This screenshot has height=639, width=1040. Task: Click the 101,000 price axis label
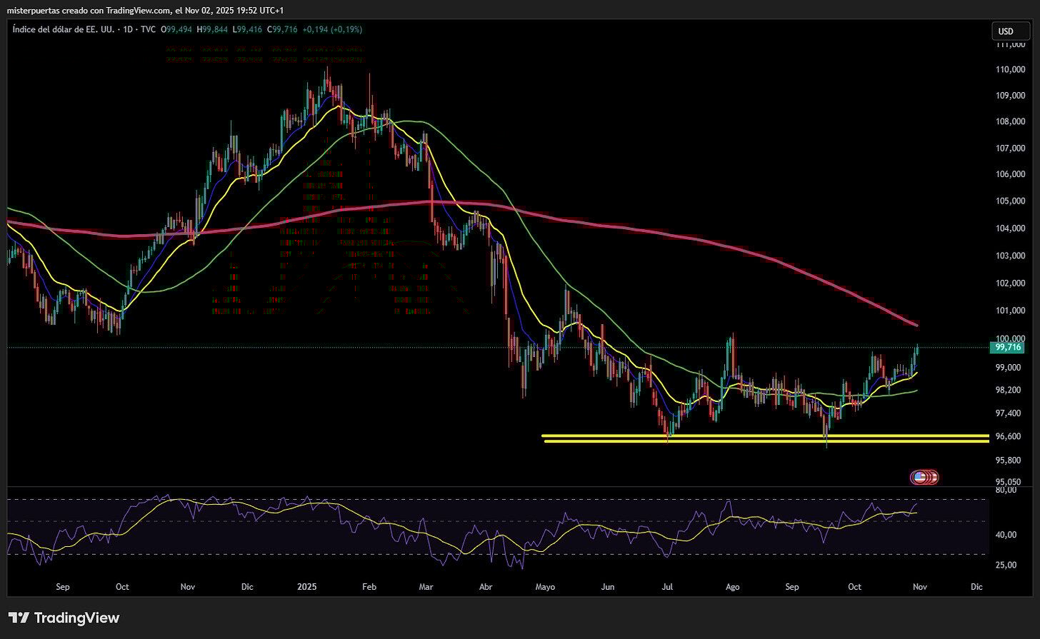(x=1011, y=311)
